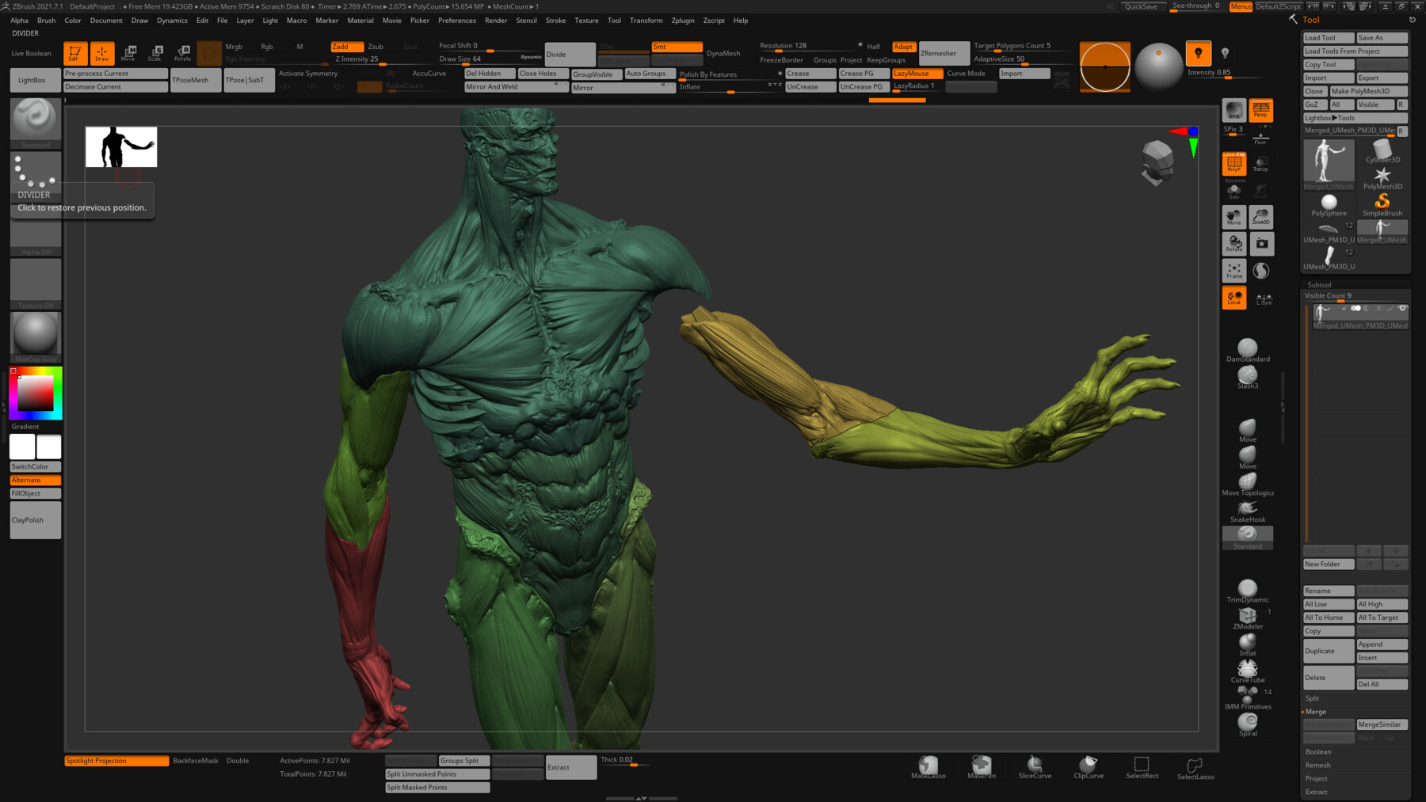The width and height of the screenshot is (1426, 802).
Task: Turn off PolyF wireframe display
Action: coord(1233,162)
